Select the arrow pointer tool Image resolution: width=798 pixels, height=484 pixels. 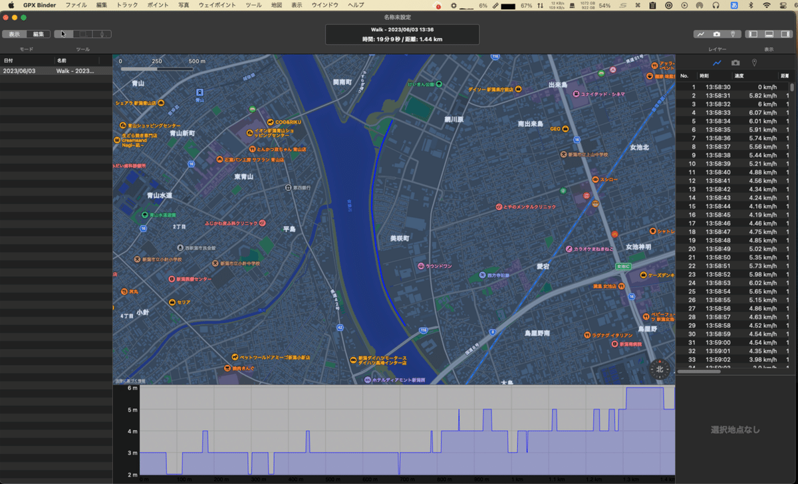coord(64,34)
